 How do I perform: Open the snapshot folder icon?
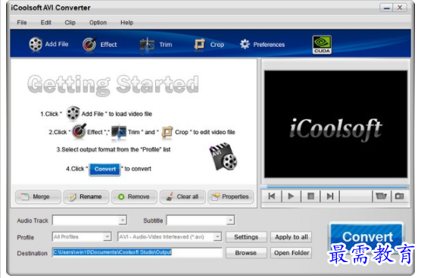tap(382, 196)
